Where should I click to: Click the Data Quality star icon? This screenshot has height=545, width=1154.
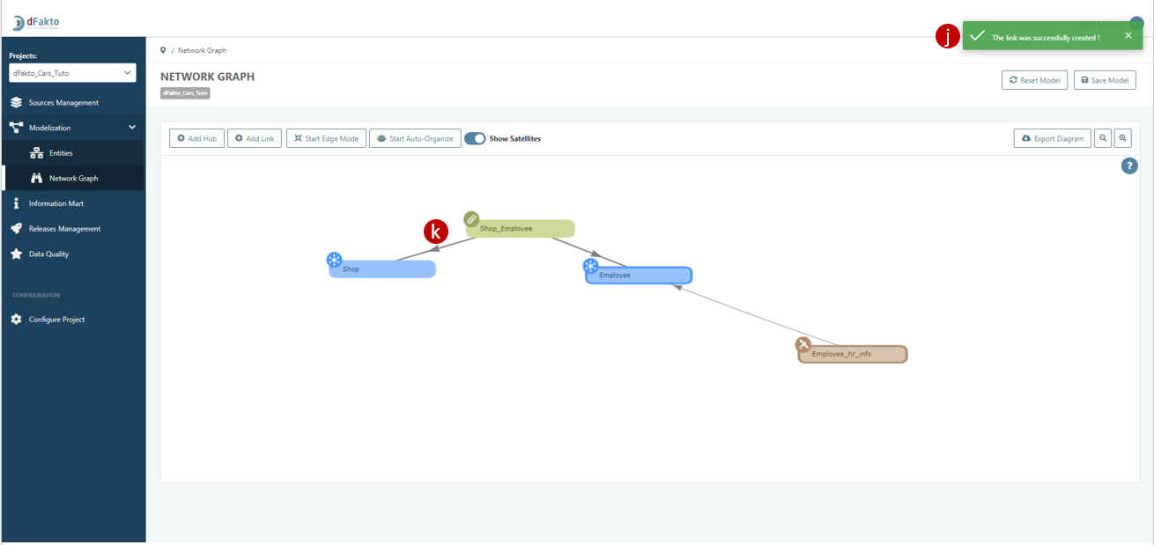tap(16, 254)
